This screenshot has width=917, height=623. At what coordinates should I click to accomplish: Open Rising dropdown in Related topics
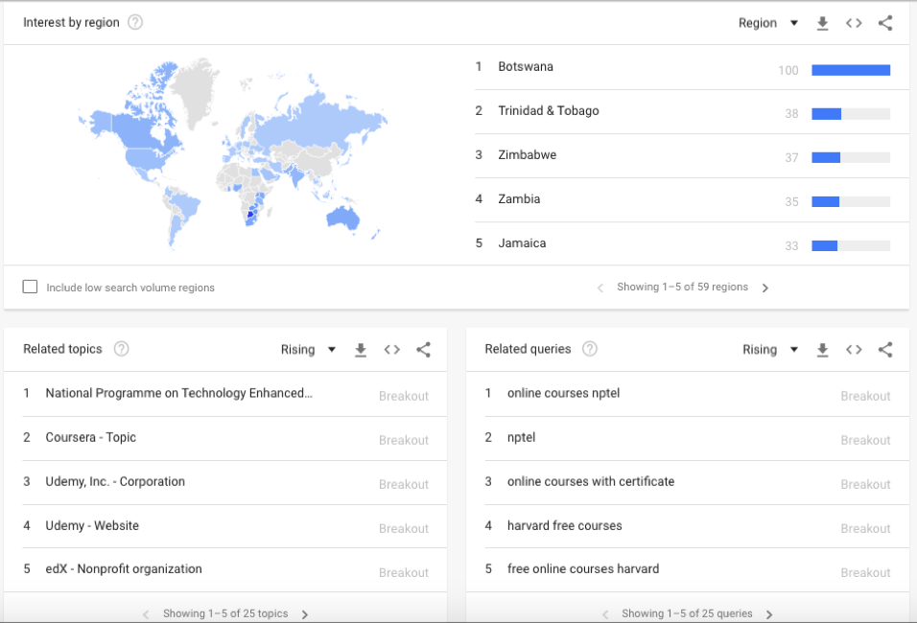(308, 350)
